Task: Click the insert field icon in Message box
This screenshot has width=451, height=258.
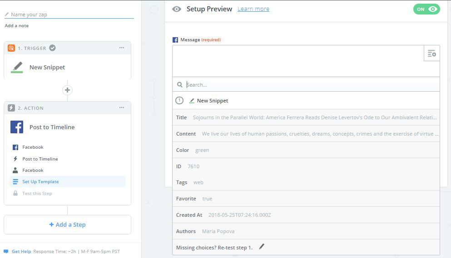Action: [x=432, y=53]
